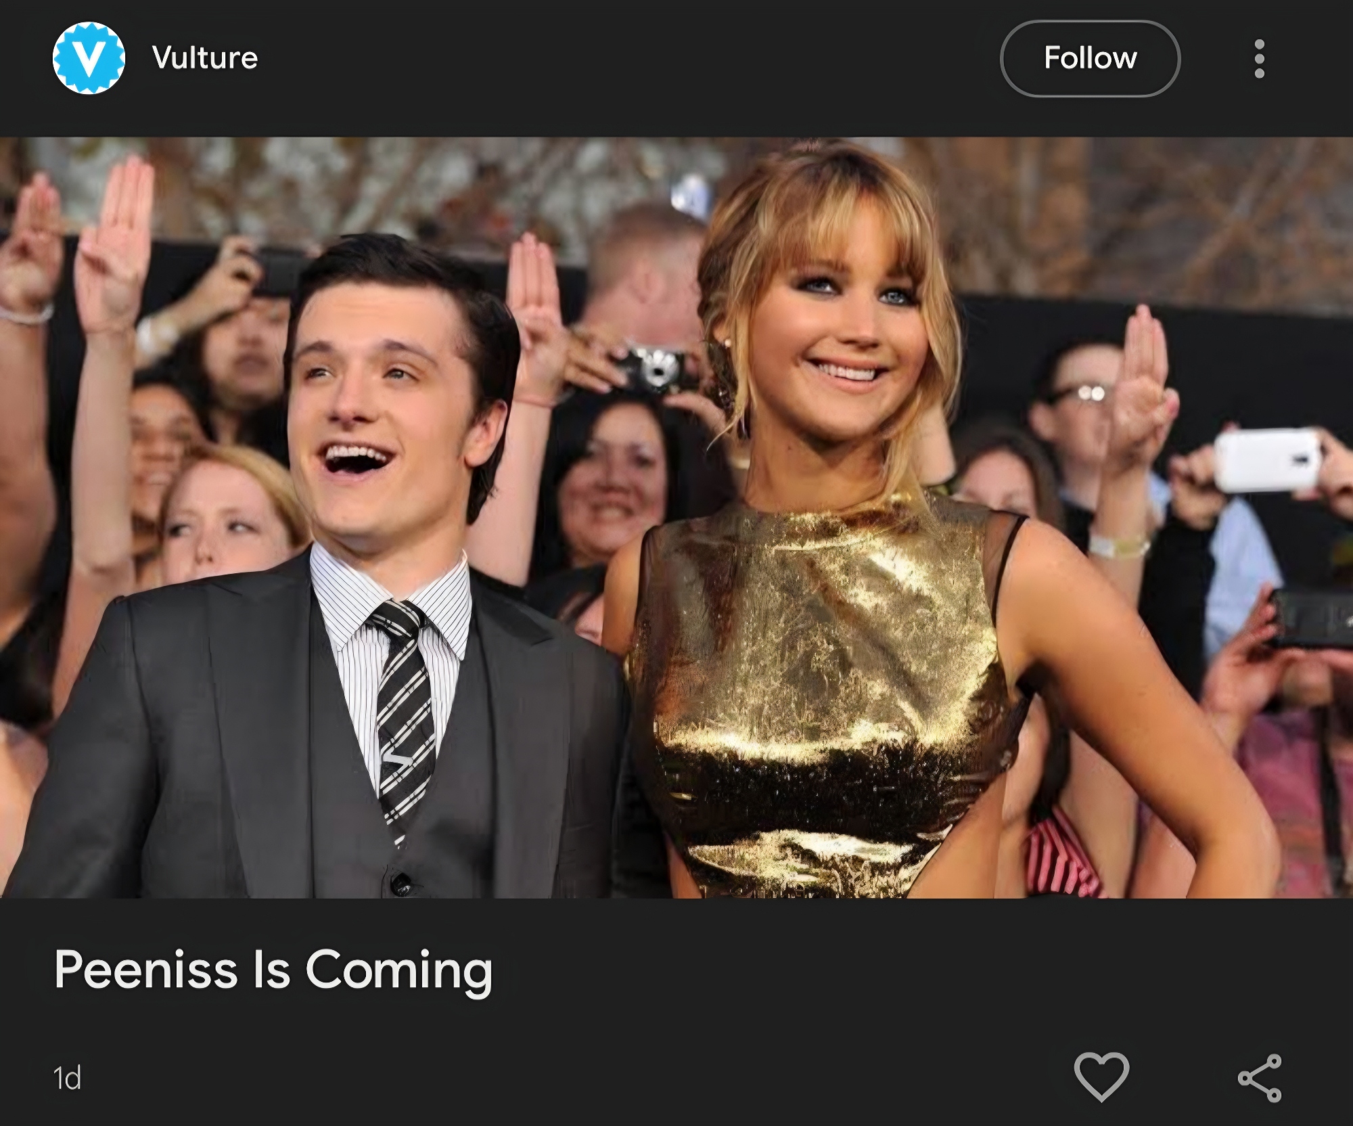Open the three-dot more options menu

(x=1259, y=59)
